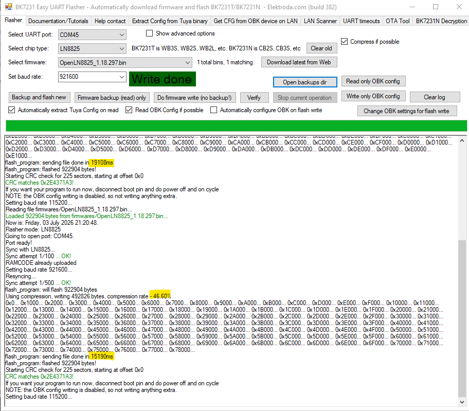Open the Documentation/Tutorials tab

pos(58,21)
